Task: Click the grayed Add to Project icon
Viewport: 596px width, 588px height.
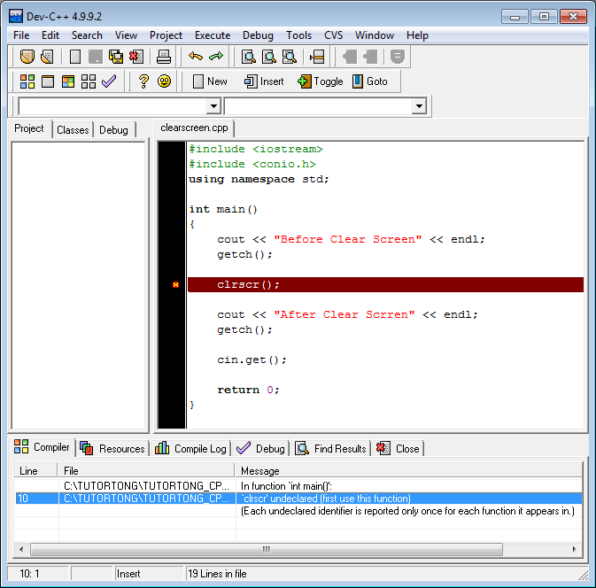Action: tap(350, 57)
